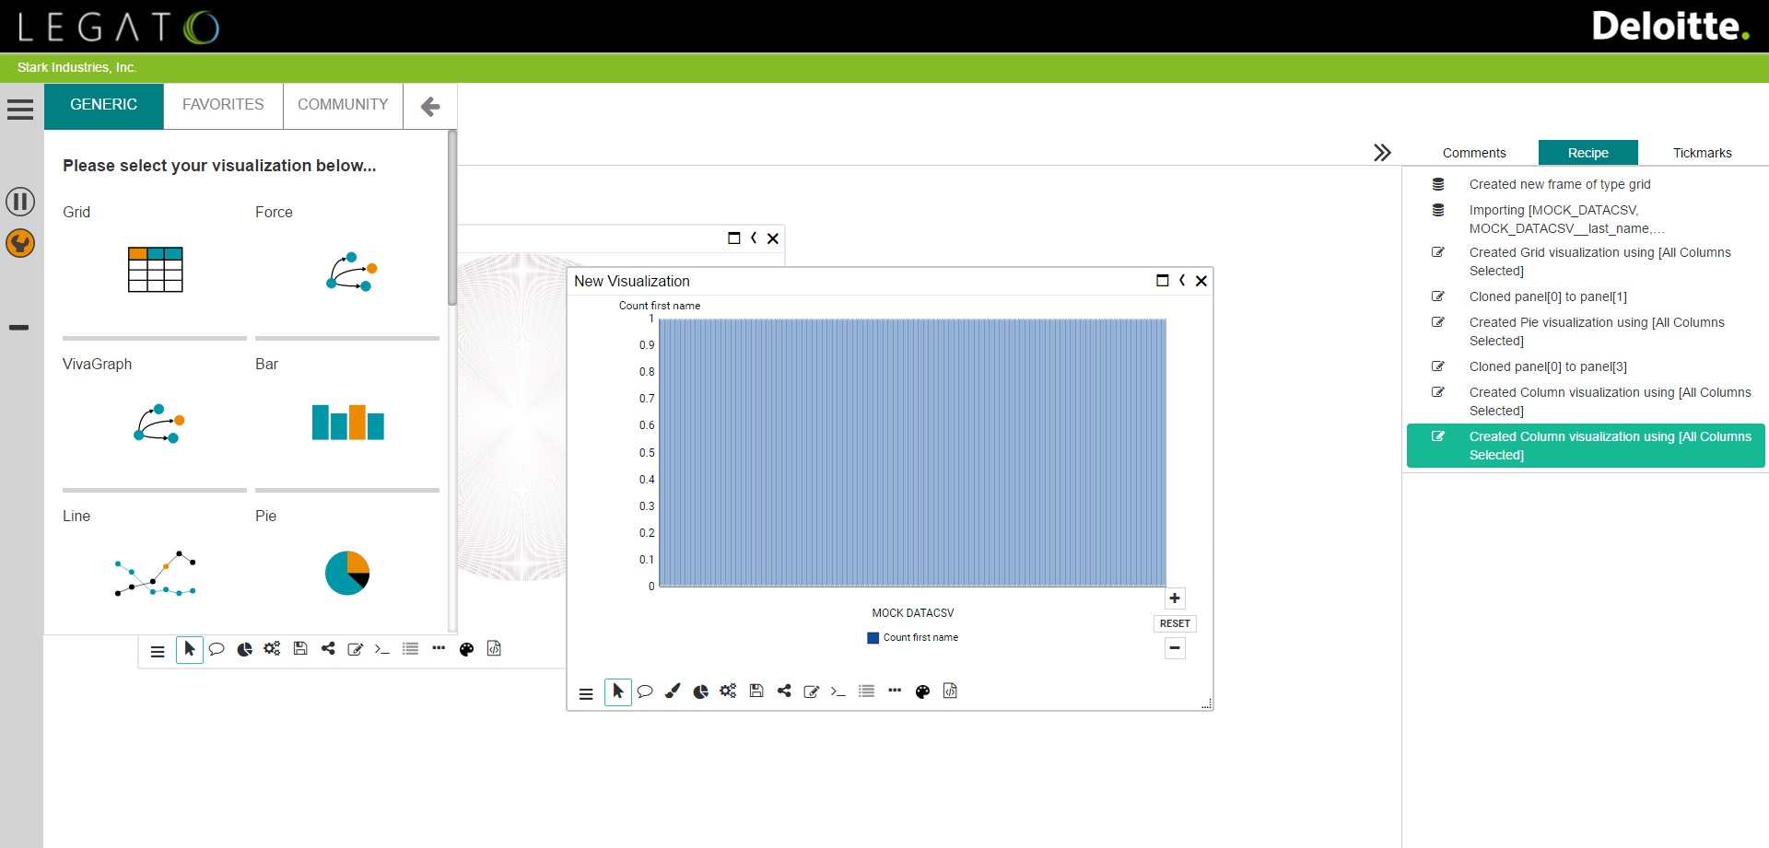Click the orange wrench icon in sidebar

[x=20, y=243]
